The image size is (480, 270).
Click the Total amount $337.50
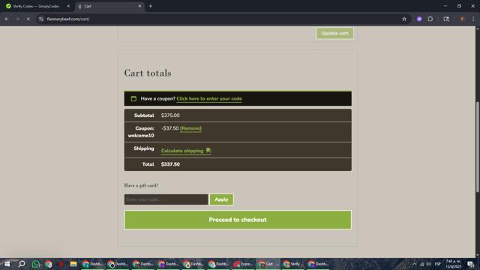click(170, 164)
